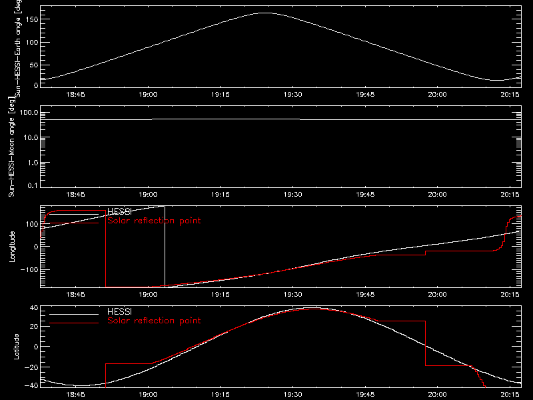Click the 20:00 label under Moon angle plot
The height and width of the screenshot is (400, 533).
(x=438, y=195)
